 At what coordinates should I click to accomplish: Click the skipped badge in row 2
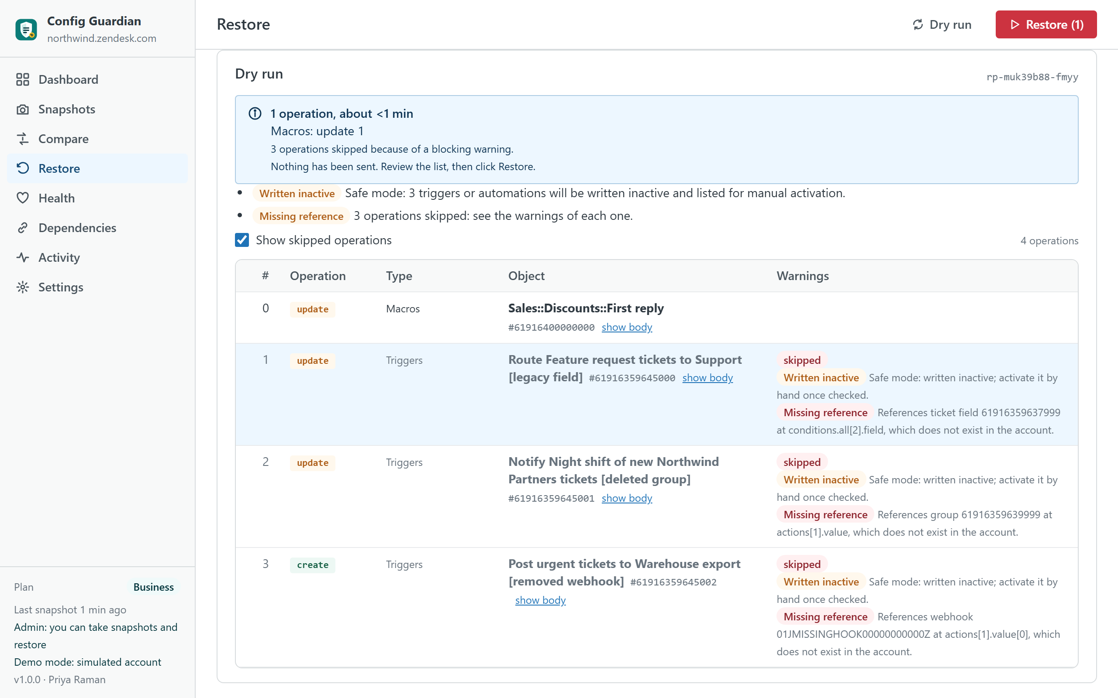(802, 462)
